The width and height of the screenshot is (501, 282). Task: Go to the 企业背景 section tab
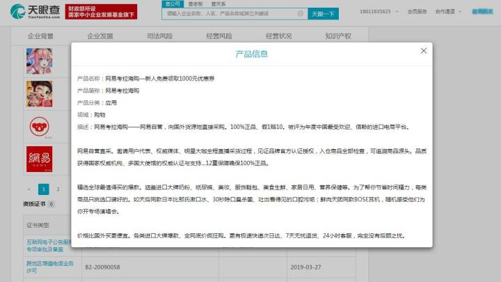(x=40, y=36)
